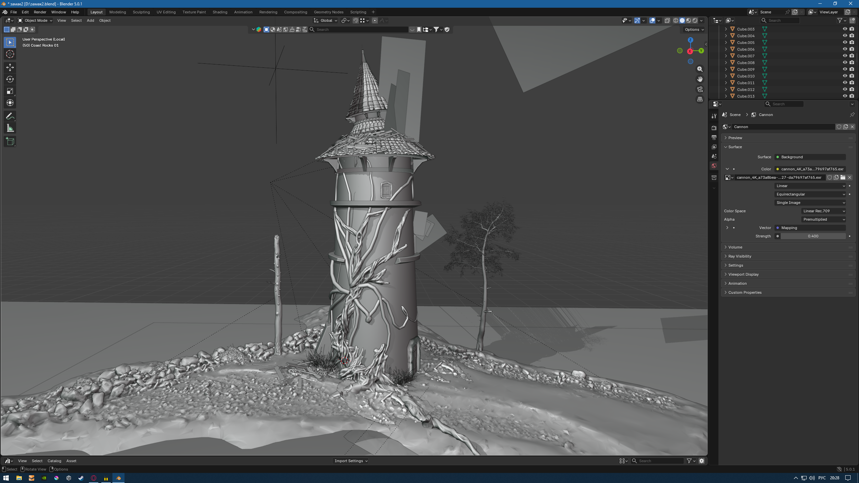Adjust the Strength slider value

(x=812, y=236)
